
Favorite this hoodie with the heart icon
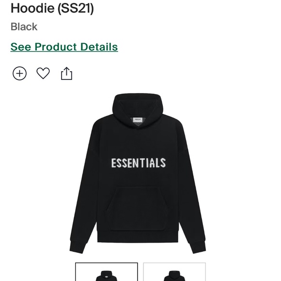click(43, 73)
